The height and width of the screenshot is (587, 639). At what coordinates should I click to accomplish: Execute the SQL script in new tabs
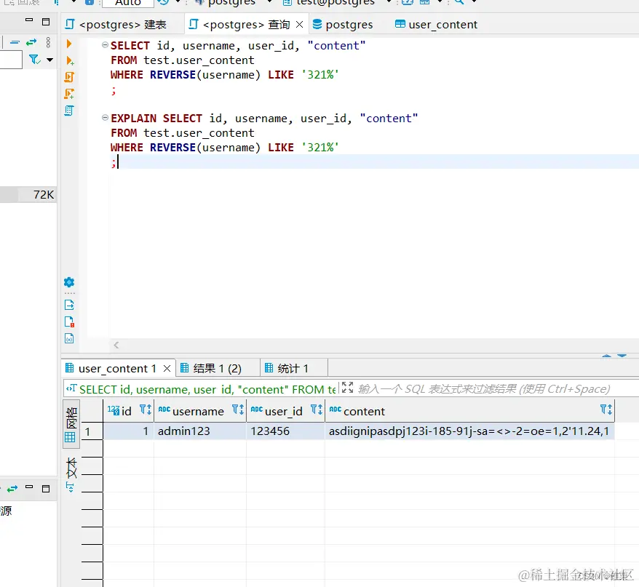click(69, 94)
